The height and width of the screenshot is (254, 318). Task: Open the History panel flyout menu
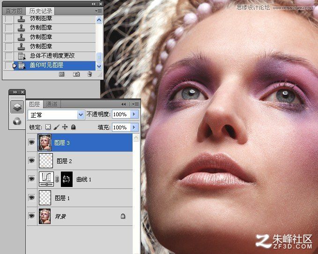98,11
